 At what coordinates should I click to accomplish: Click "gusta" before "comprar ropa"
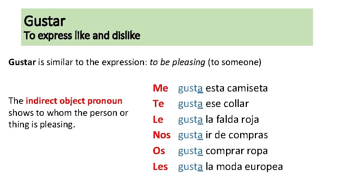(190, 151)
